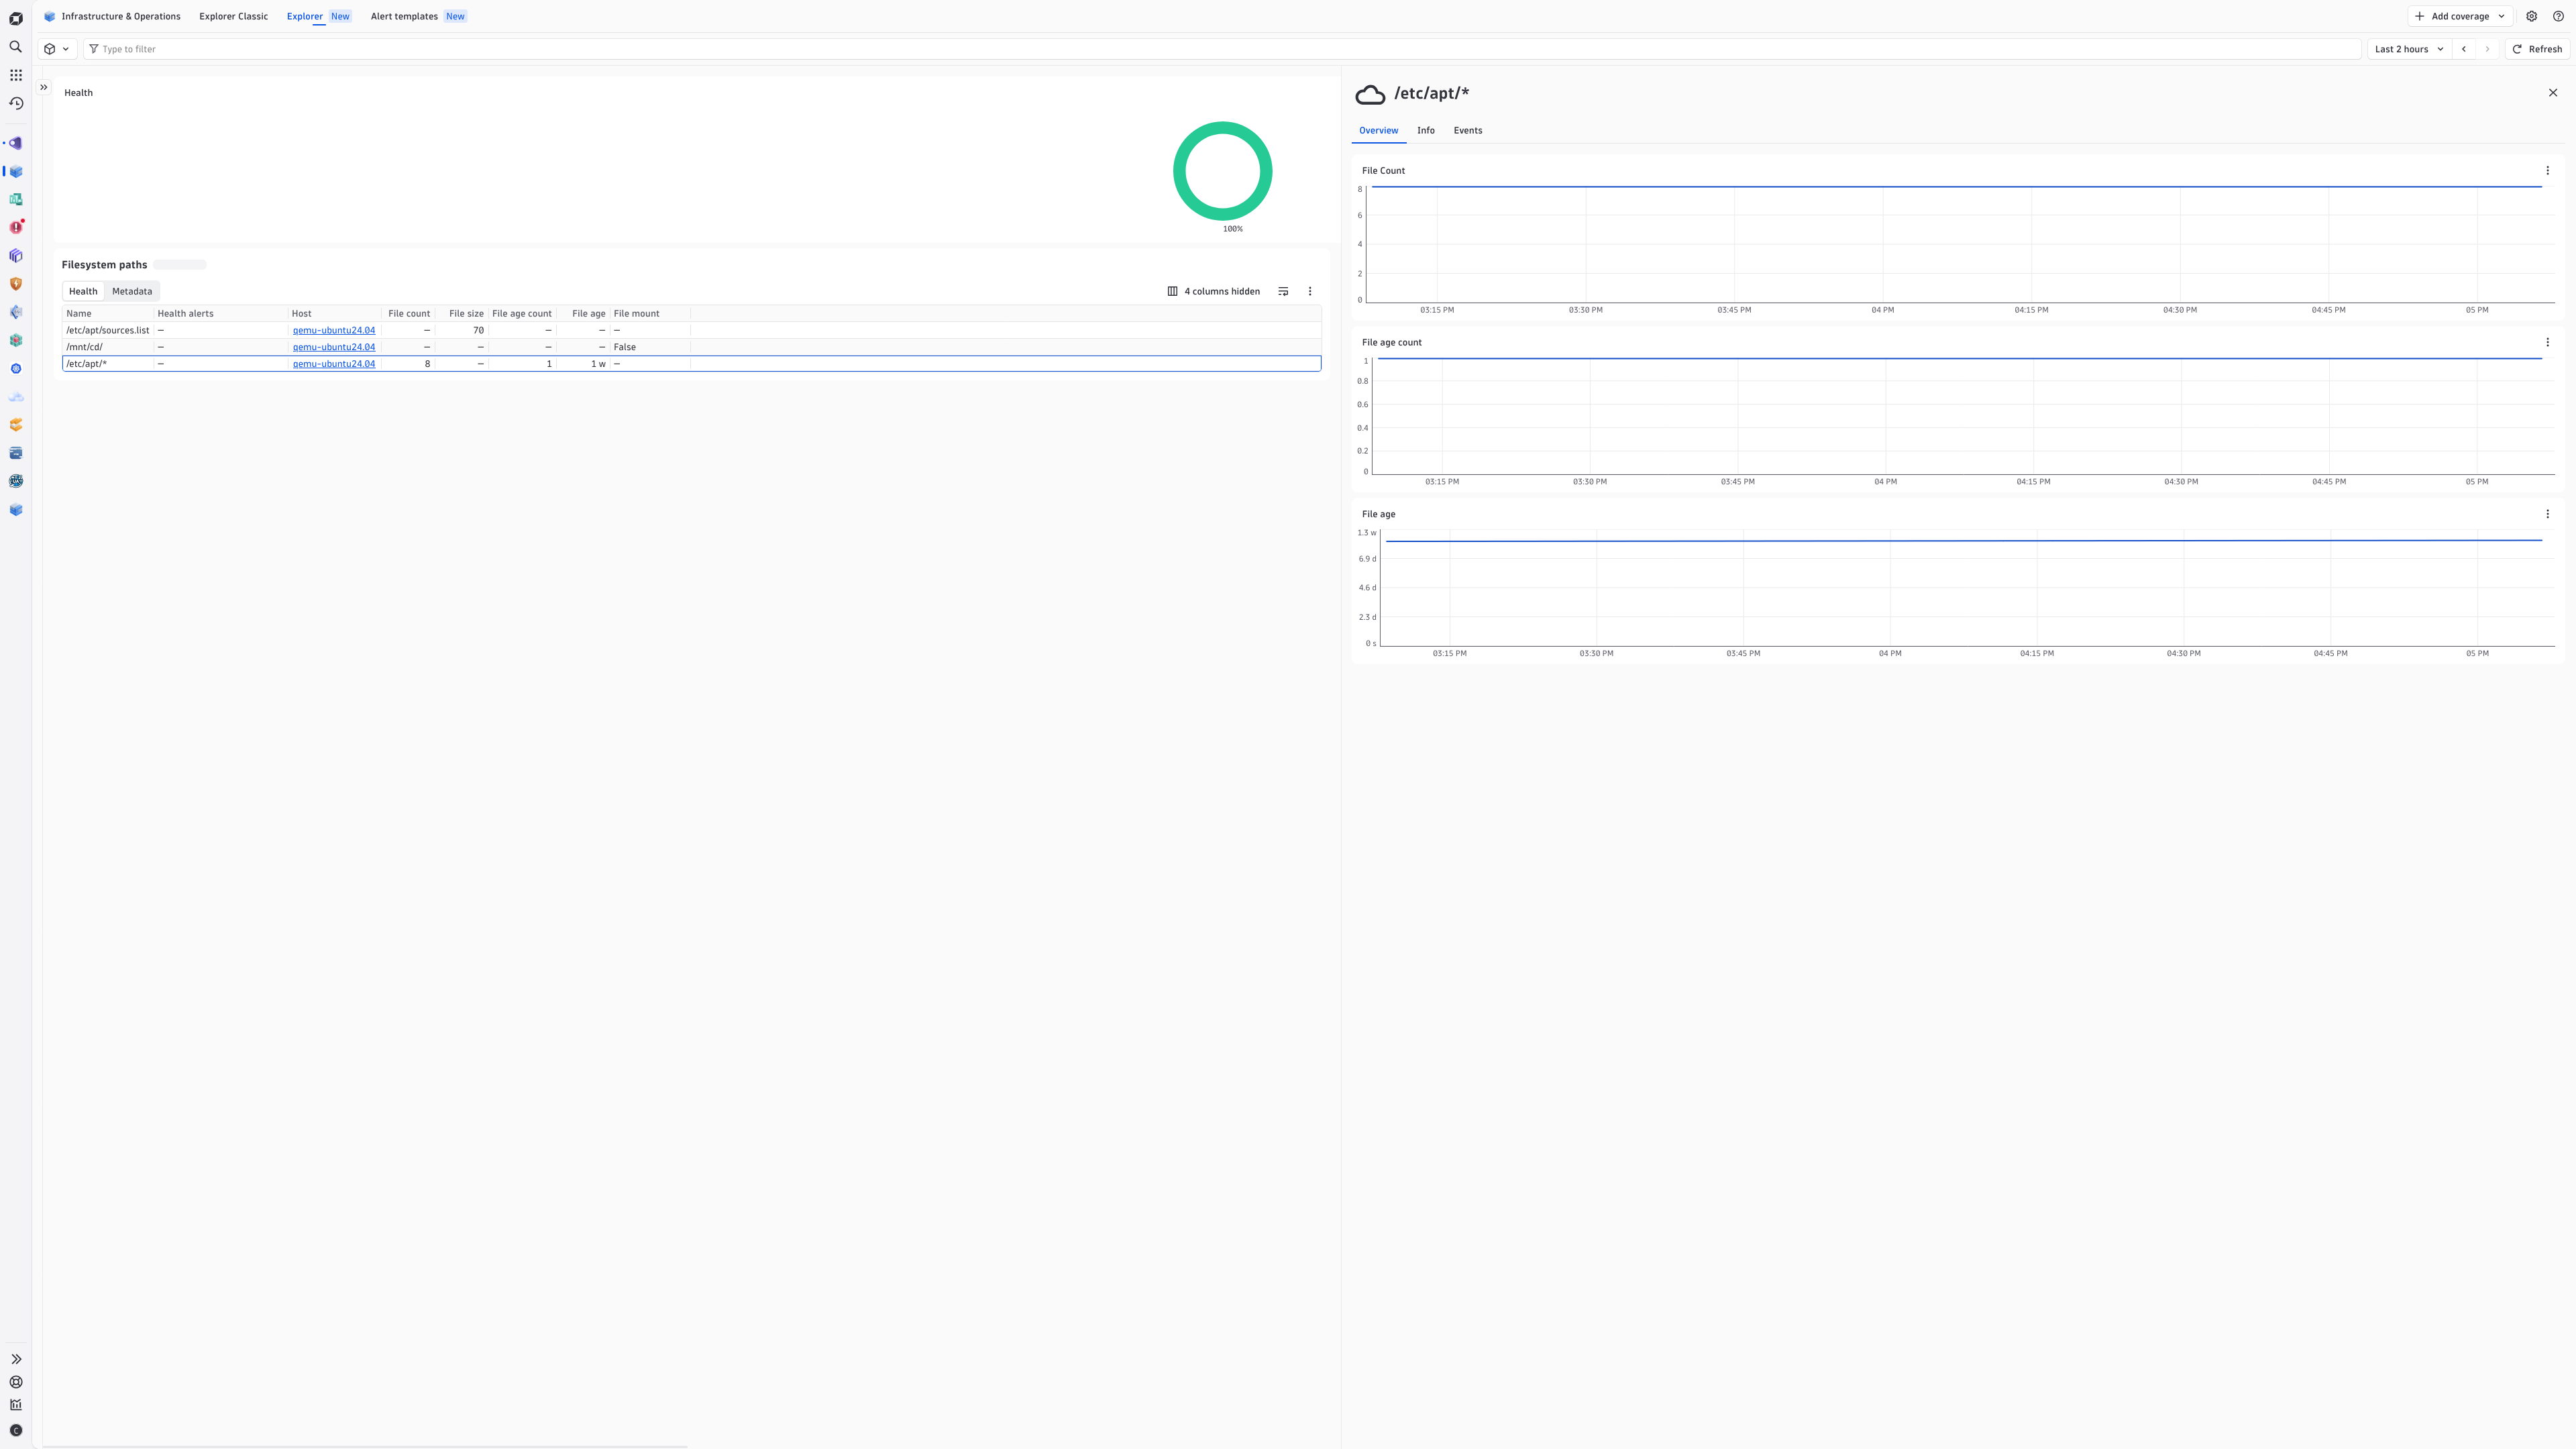Viewport: 2576px width, 1449px height.
Task: Select the Explorer New tab
Action: 319,16
